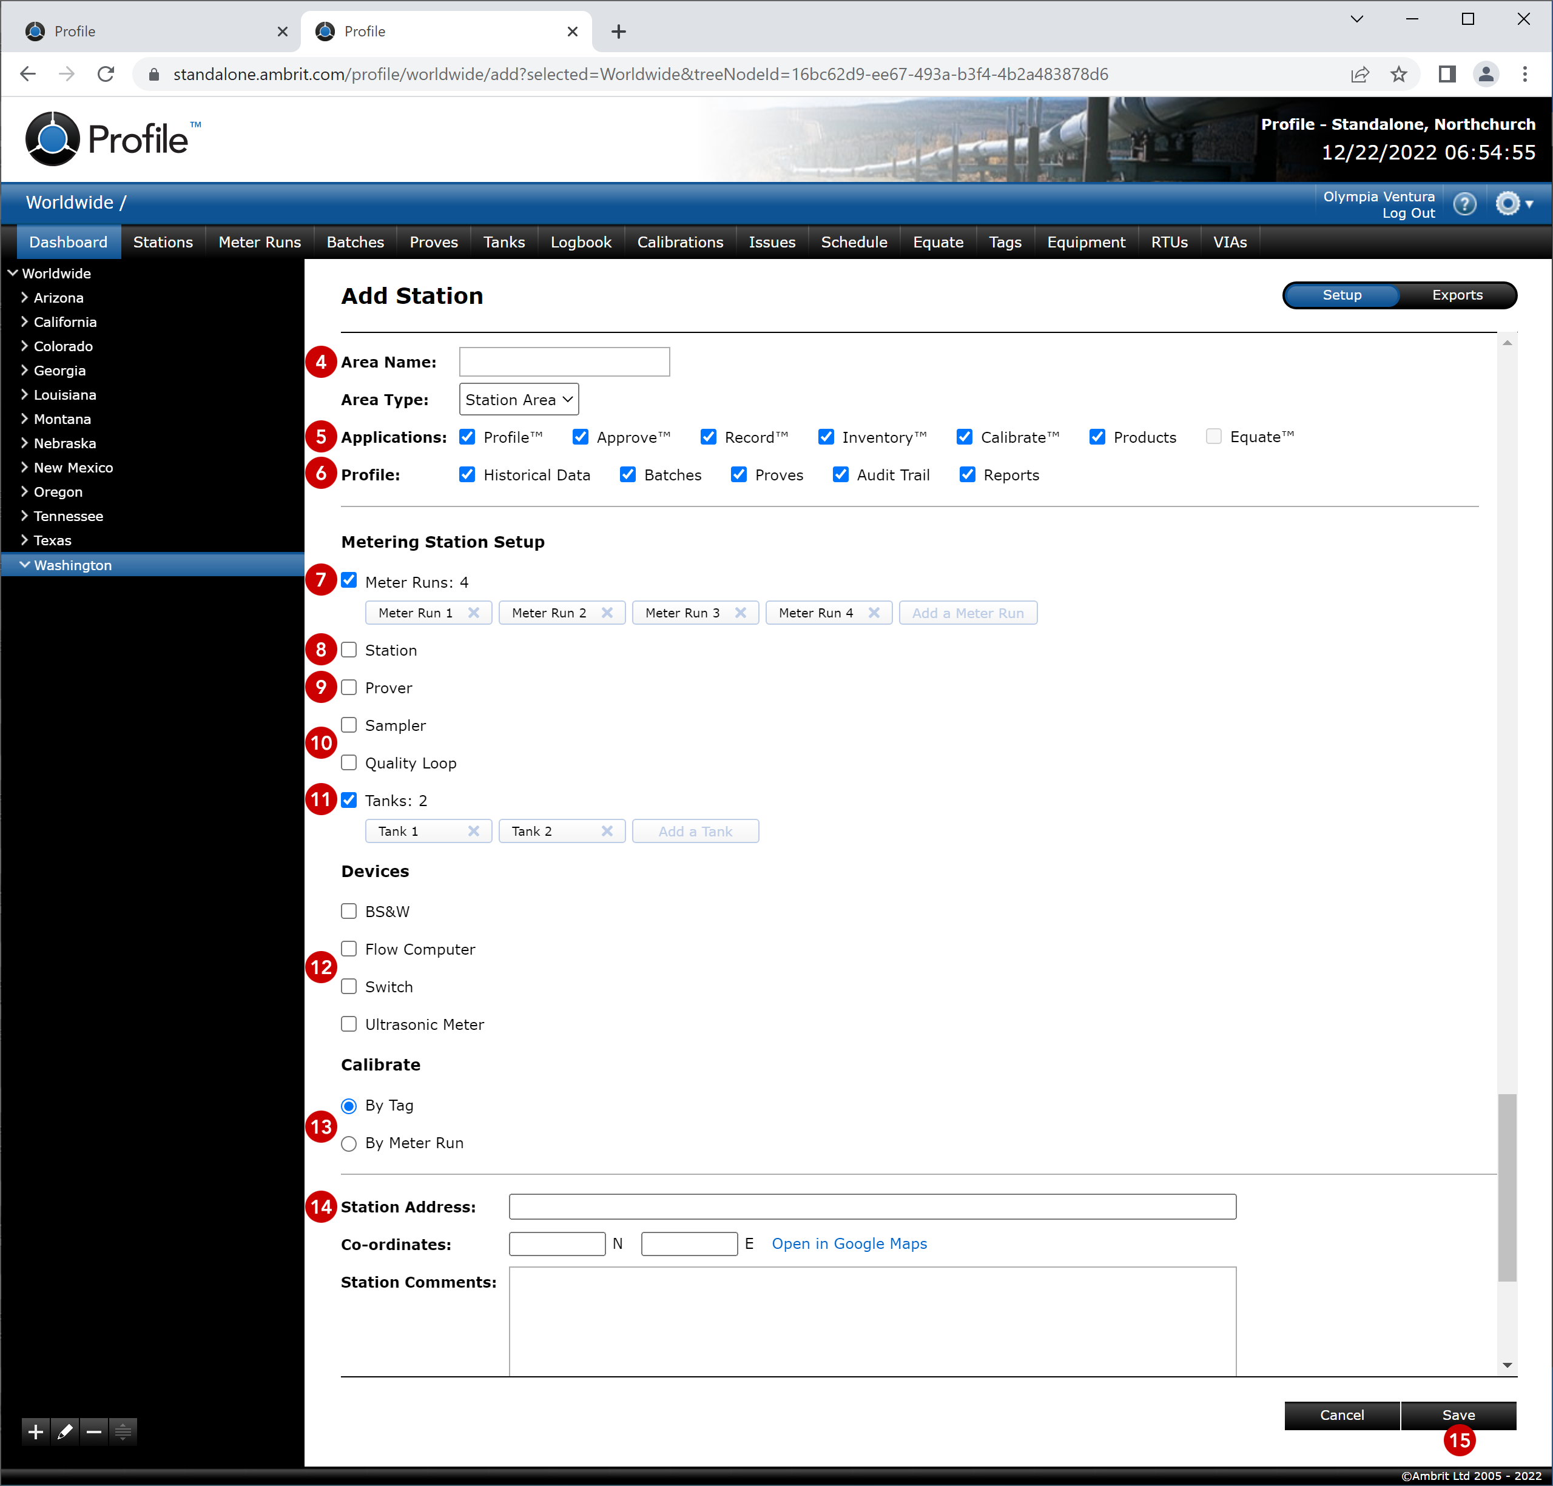Go back in browser history
1553x1486 pixels.
click(28, 73)
